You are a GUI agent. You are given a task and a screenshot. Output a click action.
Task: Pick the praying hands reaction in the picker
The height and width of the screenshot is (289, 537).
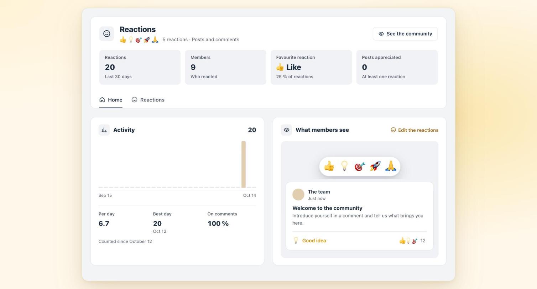pyautogui.click(x=391, y=166)
